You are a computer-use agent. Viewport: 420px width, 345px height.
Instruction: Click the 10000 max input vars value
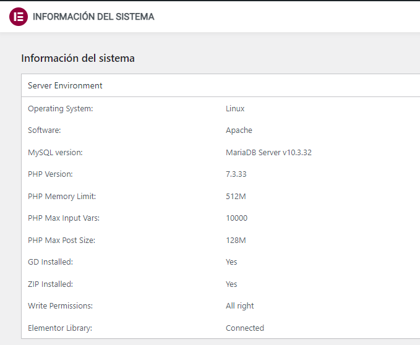pyautogui.click(x=236, y=218)
